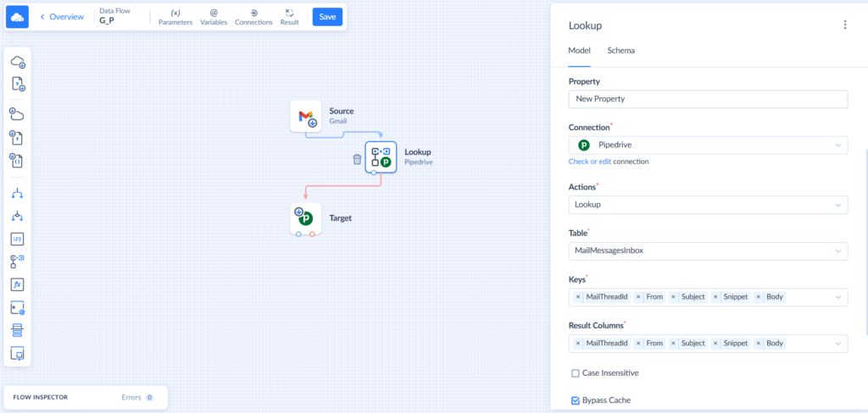Click the Target node red error connector
The image size is (868, 413).
click(312, 234)
